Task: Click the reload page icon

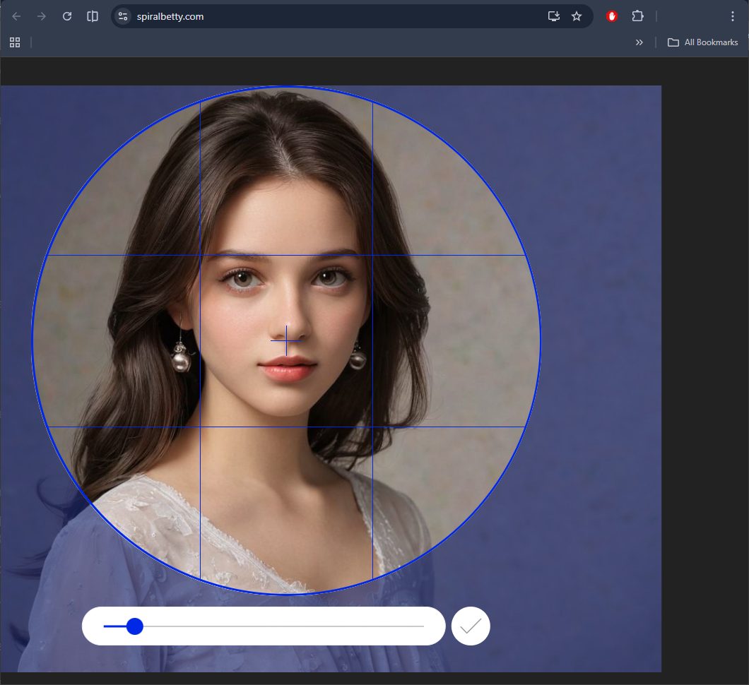Action: pos(67,16)
